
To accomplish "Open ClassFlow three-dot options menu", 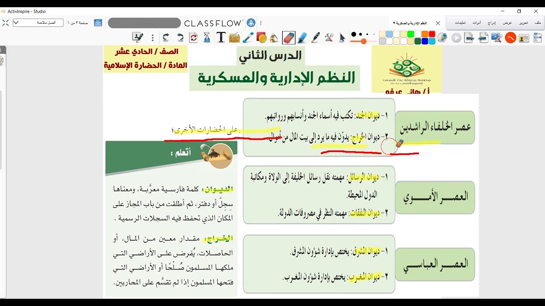I will [x=261, y=23].
